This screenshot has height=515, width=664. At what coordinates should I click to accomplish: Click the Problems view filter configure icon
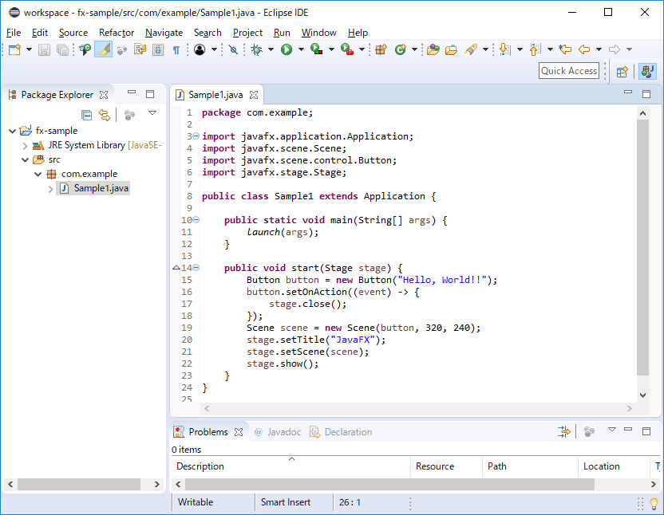pyautogui.click(x=564, y=431)
